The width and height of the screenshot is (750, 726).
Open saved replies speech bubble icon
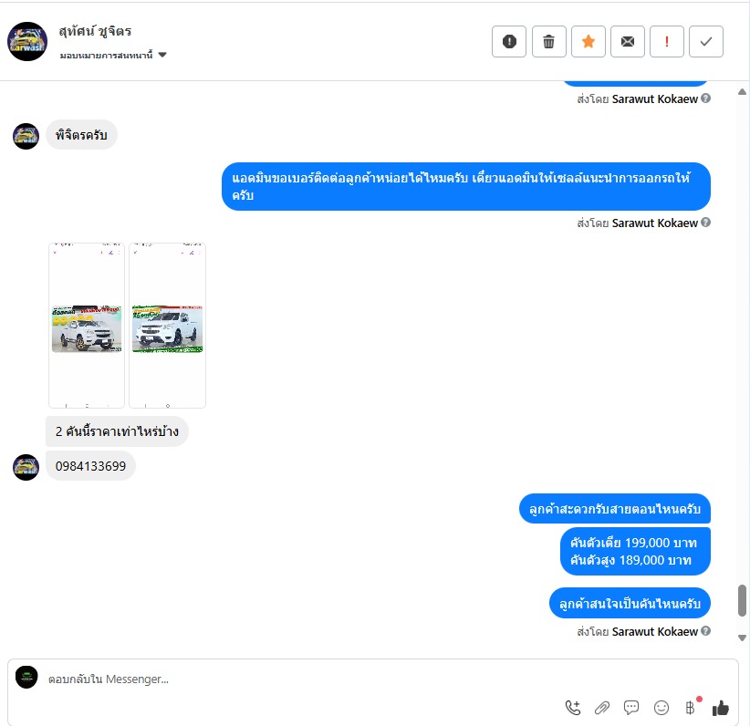[631, 708]
